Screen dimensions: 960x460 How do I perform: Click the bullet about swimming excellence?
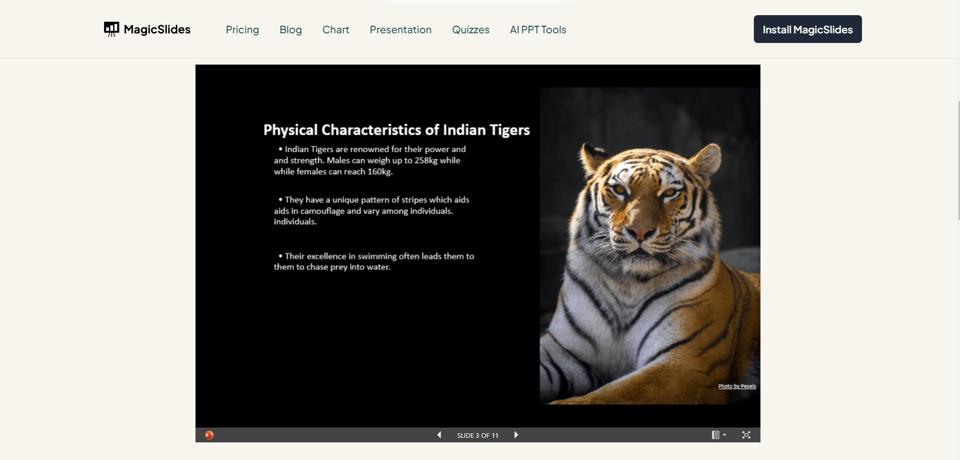[374, 262]
